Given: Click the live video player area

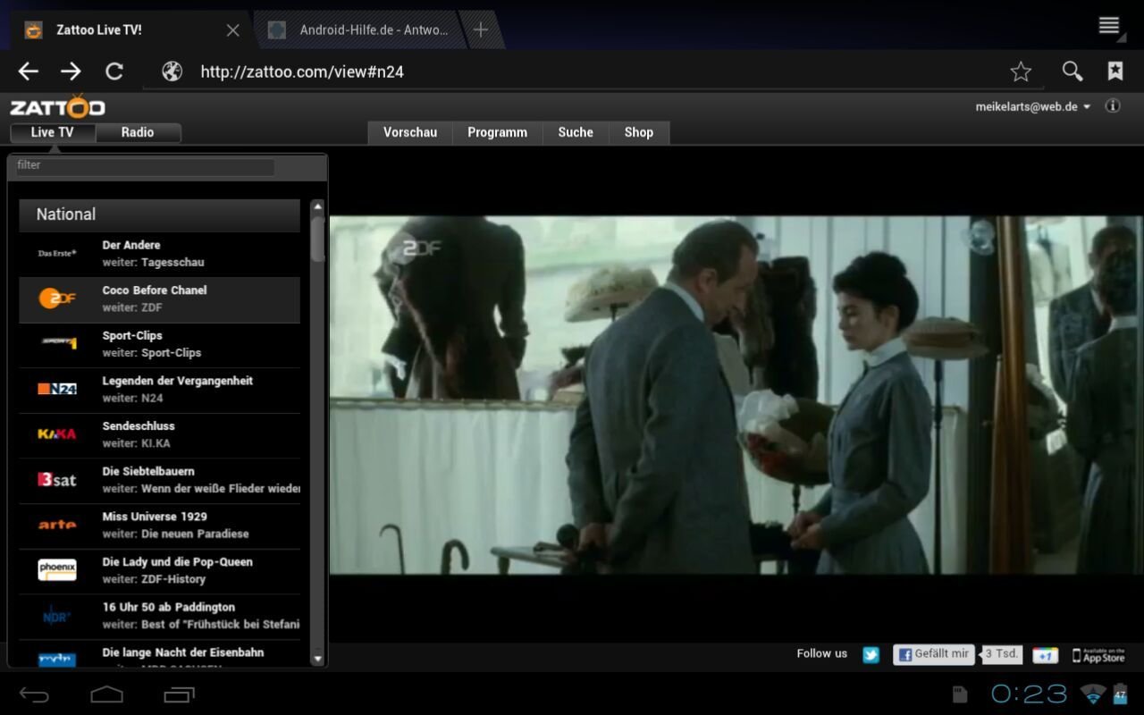Looking at the screenshot, I should (x=736, y=395).
